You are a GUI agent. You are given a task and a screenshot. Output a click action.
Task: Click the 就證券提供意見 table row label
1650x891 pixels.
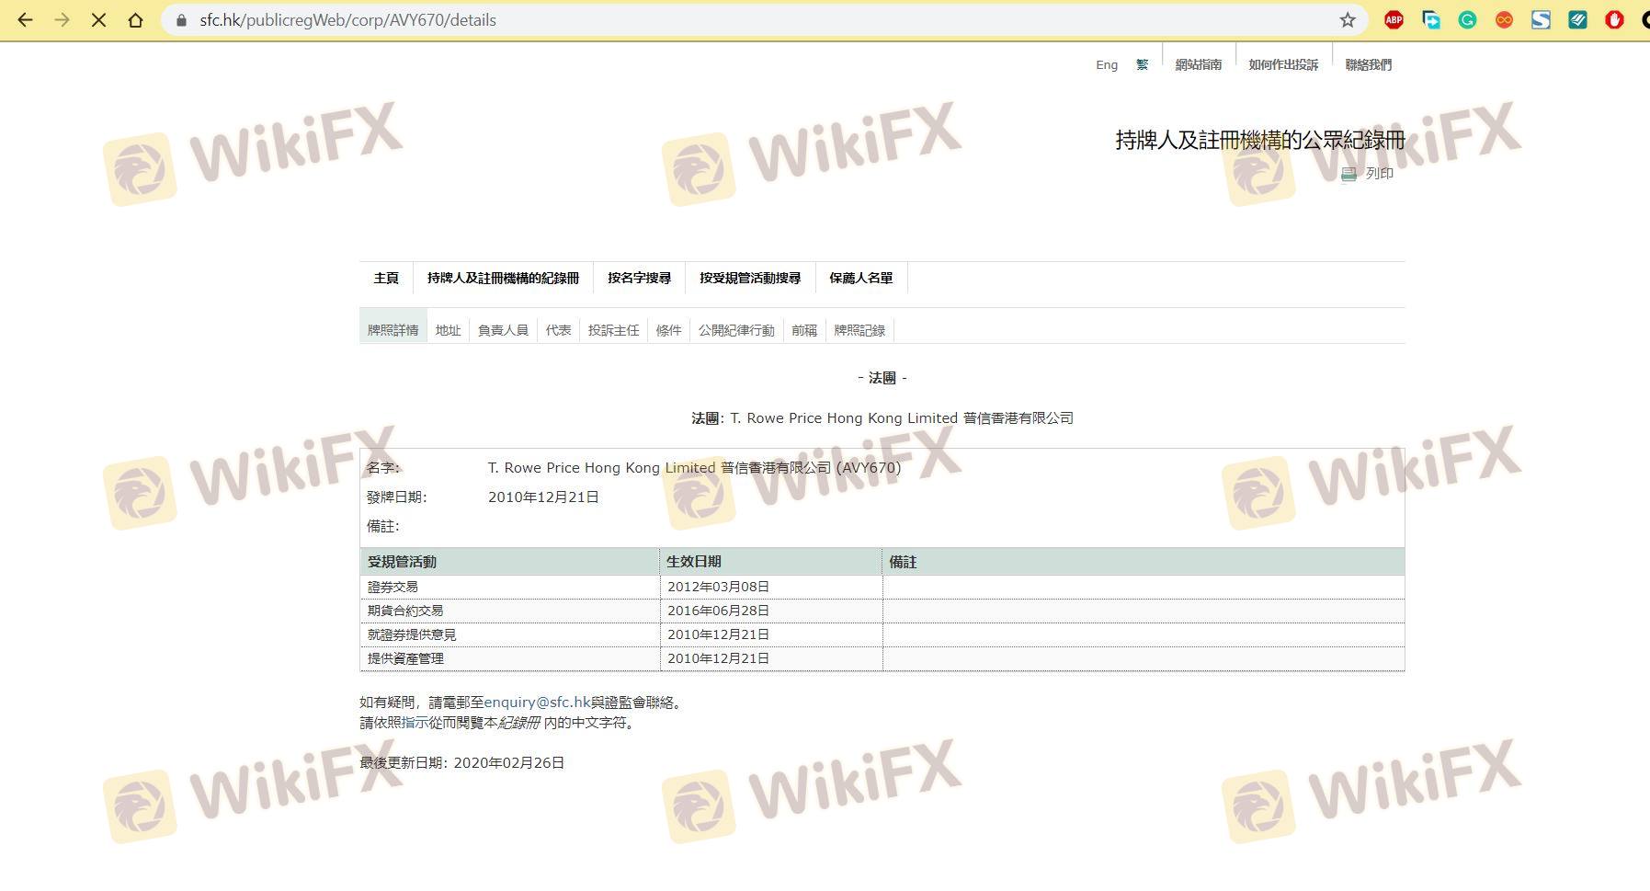pyautogui.click(x=412, y=634)
